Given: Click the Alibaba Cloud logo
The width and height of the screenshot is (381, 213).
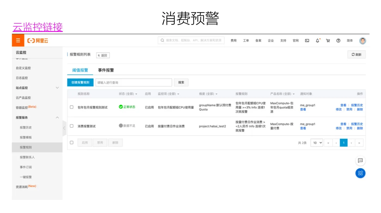Looking at the screenshot, I should coord(38,41).
